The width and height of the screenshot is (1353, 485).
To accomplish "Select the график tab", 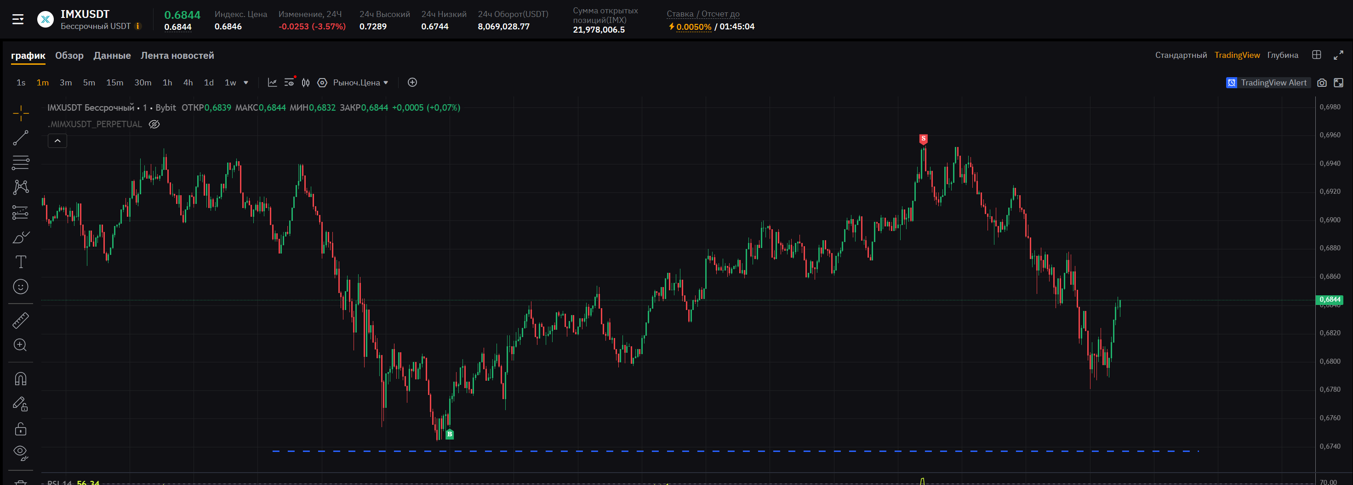I will pyautogui.click(x=29, y=55).
